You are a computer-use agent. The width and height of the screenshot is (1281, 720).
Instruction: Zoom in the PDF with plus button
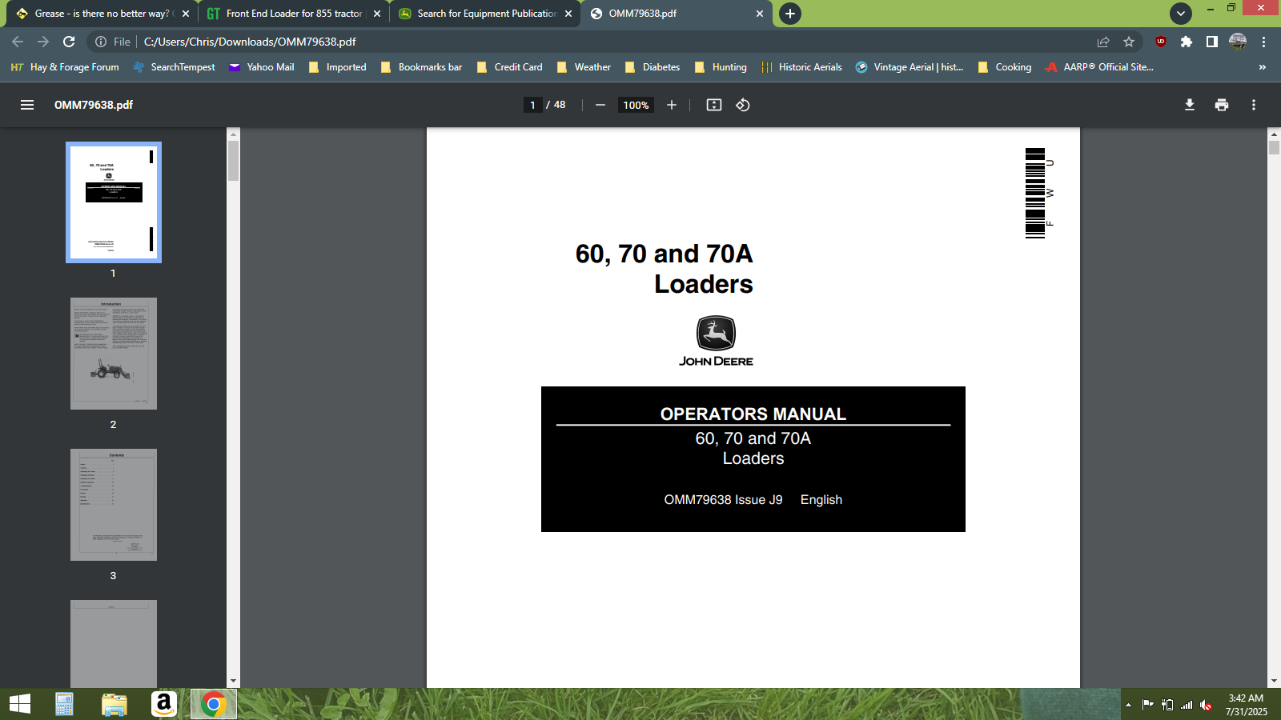click(x=672, y=105)
